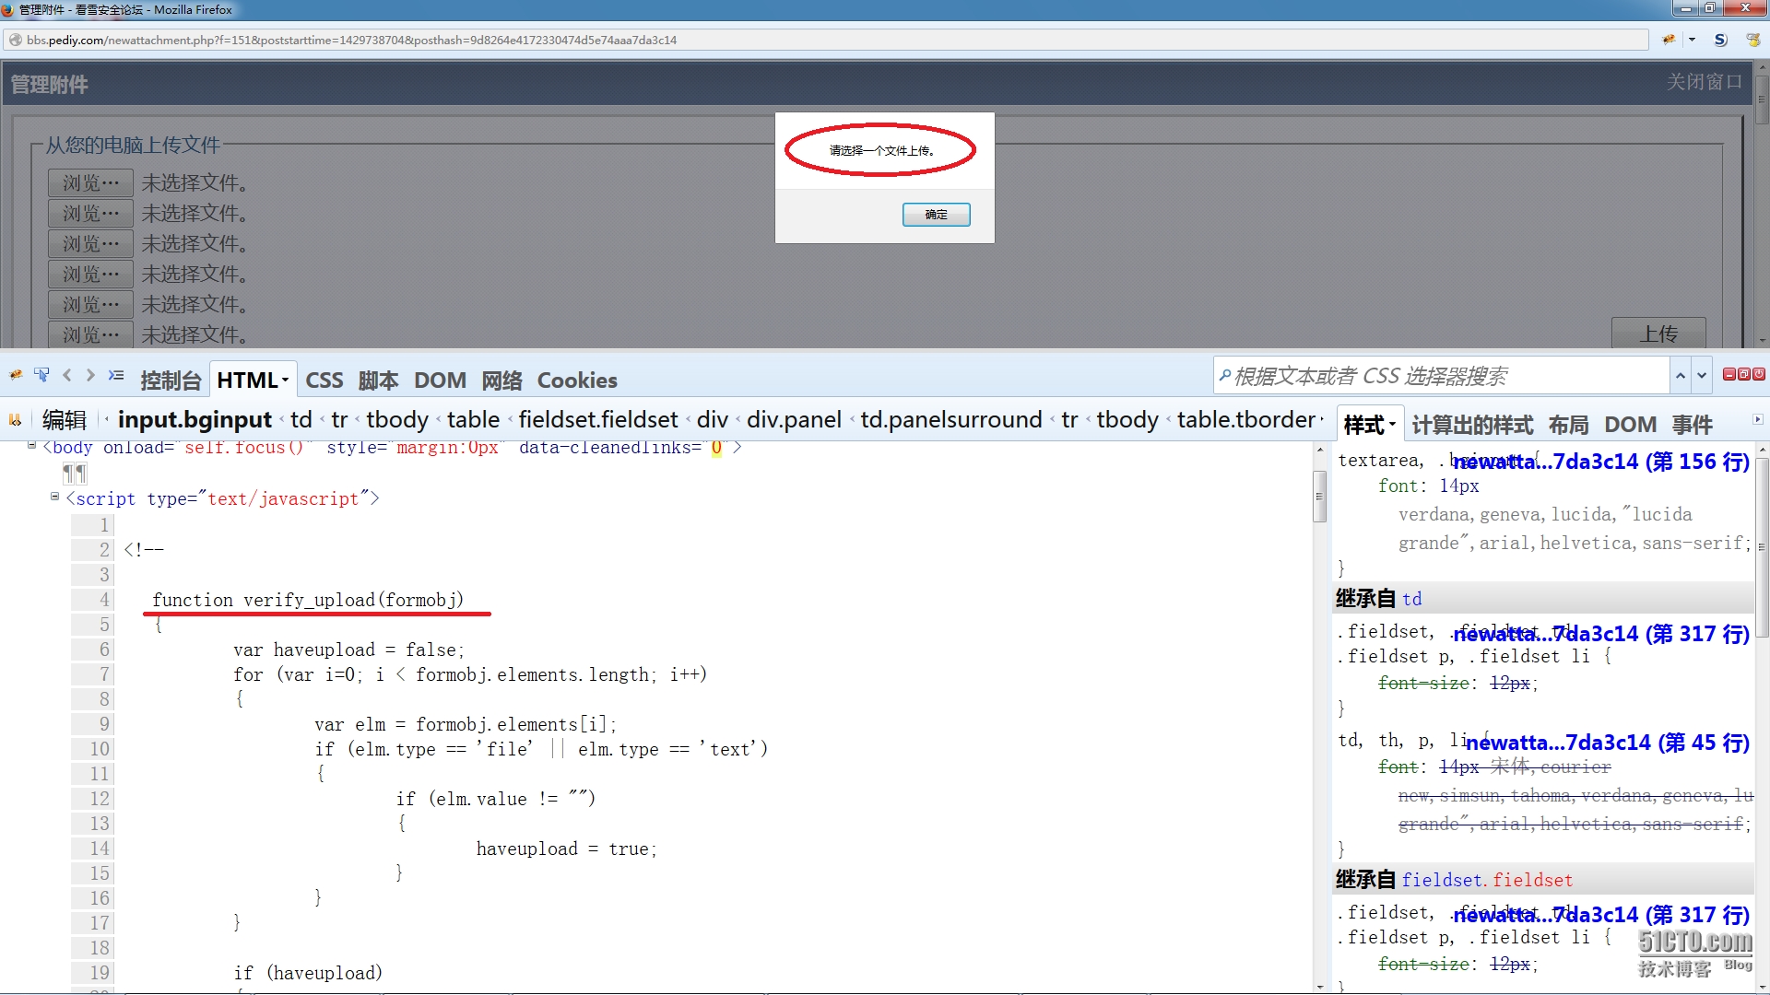Switch to the CSS tab
Viewport: 1770px width, 995px height.
[324, 380]
